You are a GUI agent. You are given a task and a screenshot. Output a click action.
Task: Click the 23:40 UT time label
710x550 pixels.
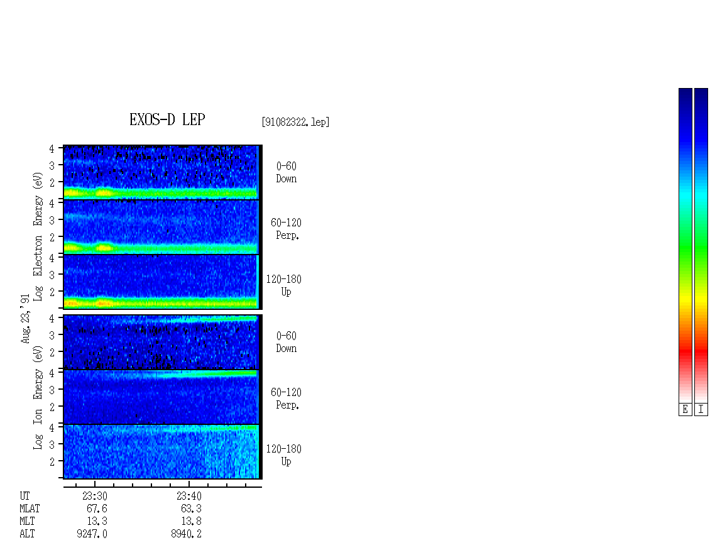pos(189,496)
